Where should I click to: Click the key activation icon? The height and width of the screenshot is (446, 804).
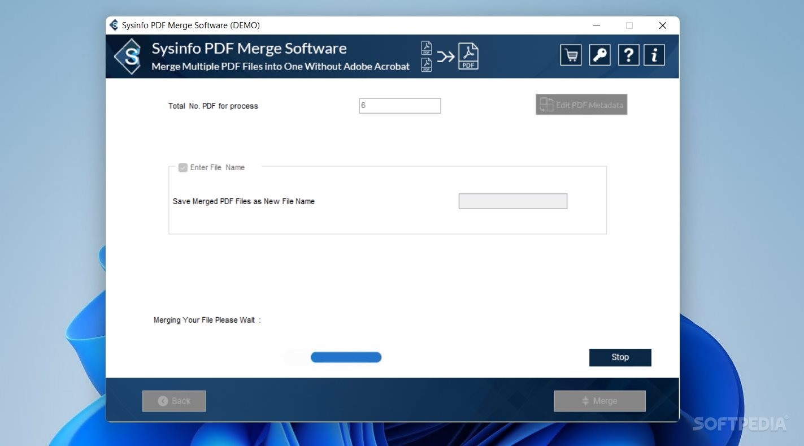click(x=599, y=55)
